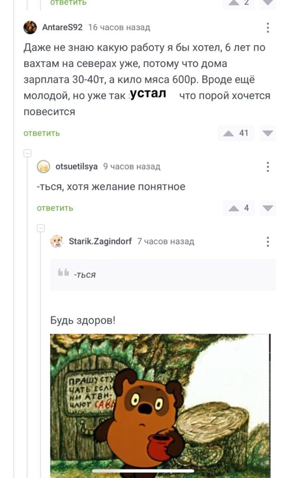
Task: Click ответить under AntareS92 comment
Action: [41, 133]
